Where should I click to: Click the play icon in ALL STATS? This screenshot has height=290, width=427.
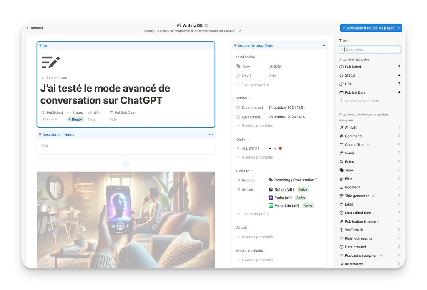270,149
